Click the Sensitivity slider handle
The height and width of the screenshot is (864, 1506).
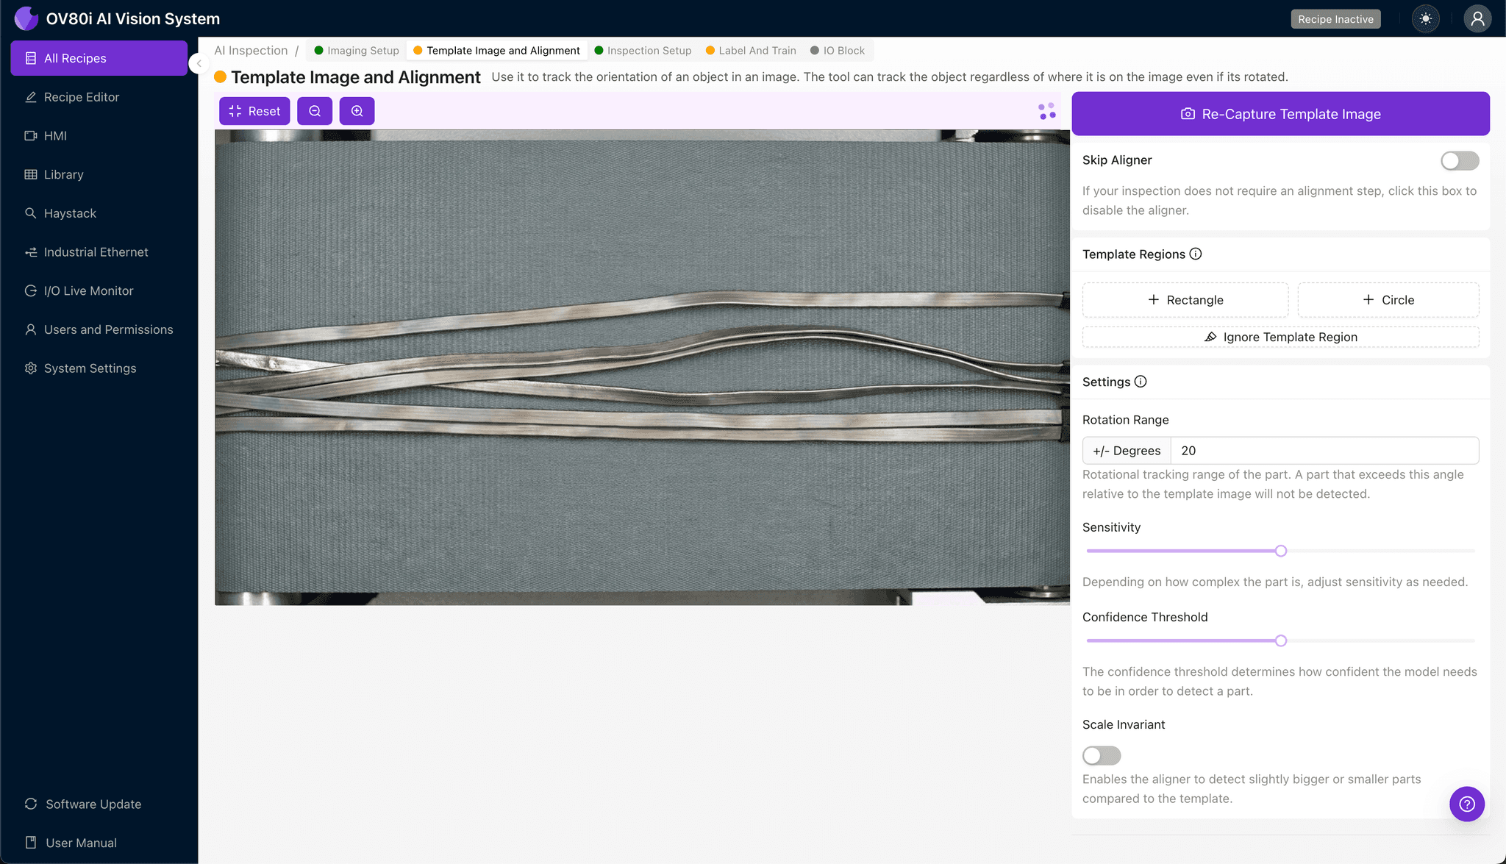click(1281, 551)
